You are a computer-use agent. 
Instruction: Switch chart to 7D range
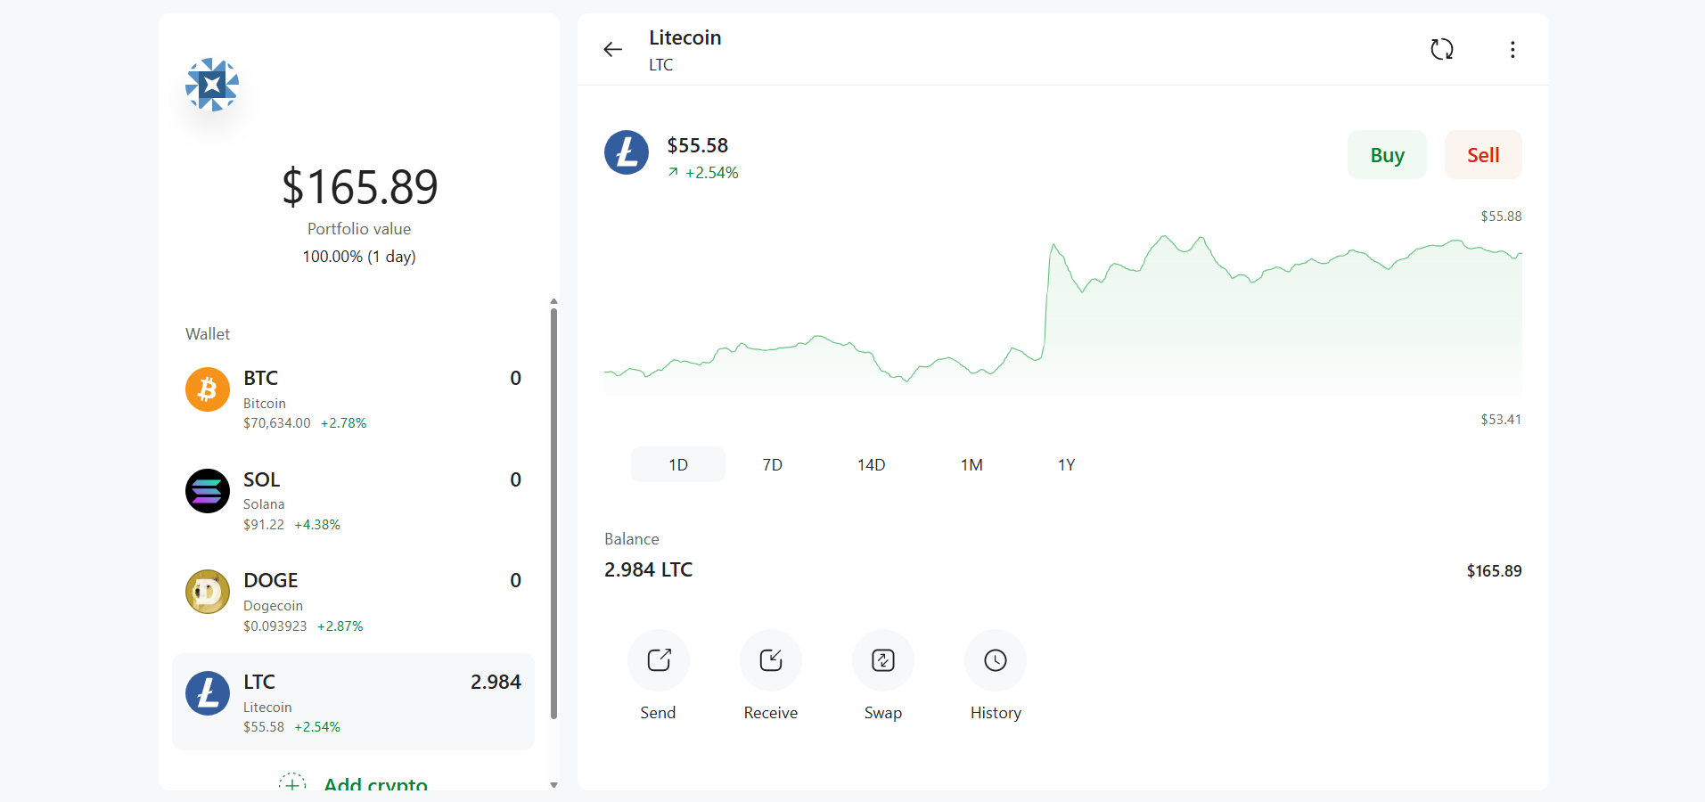[772, 464]
